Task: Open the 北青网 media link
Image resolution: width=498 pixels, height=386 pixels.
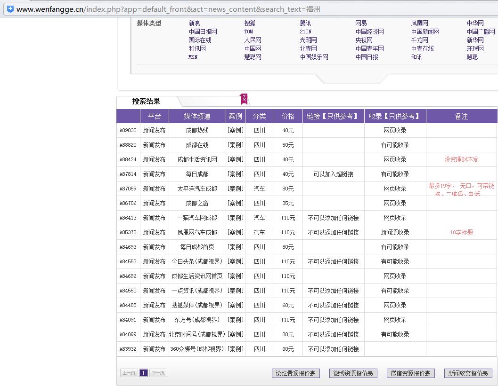Action: [x=309, y=48]
